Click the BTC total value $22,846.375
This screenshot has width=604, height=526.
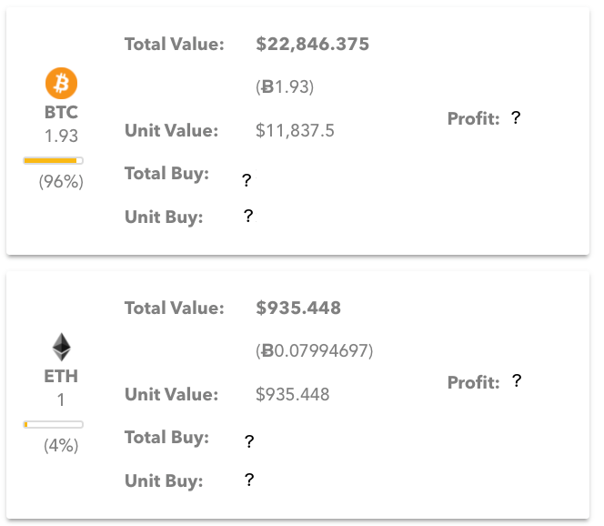click(312, 44)
